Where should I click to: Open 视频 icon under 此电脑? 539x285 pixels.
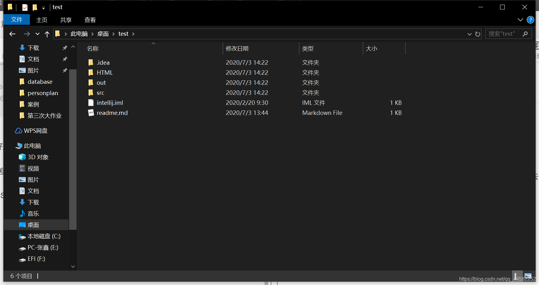[22, 168]
